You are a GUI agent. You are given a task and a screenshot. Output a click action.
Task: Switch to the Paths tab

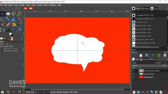153,59
